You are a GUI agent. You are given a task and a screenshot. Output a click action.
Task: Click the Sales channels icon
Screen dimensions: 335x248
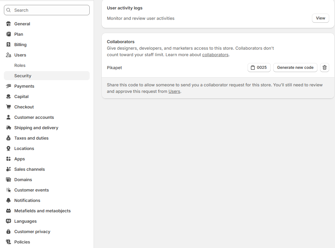coord(8,169)
